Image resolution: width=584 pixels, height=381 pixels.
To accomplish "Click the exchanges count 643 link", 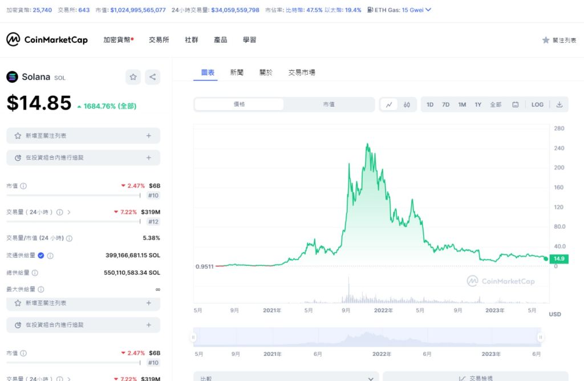I will pos(84,10).
